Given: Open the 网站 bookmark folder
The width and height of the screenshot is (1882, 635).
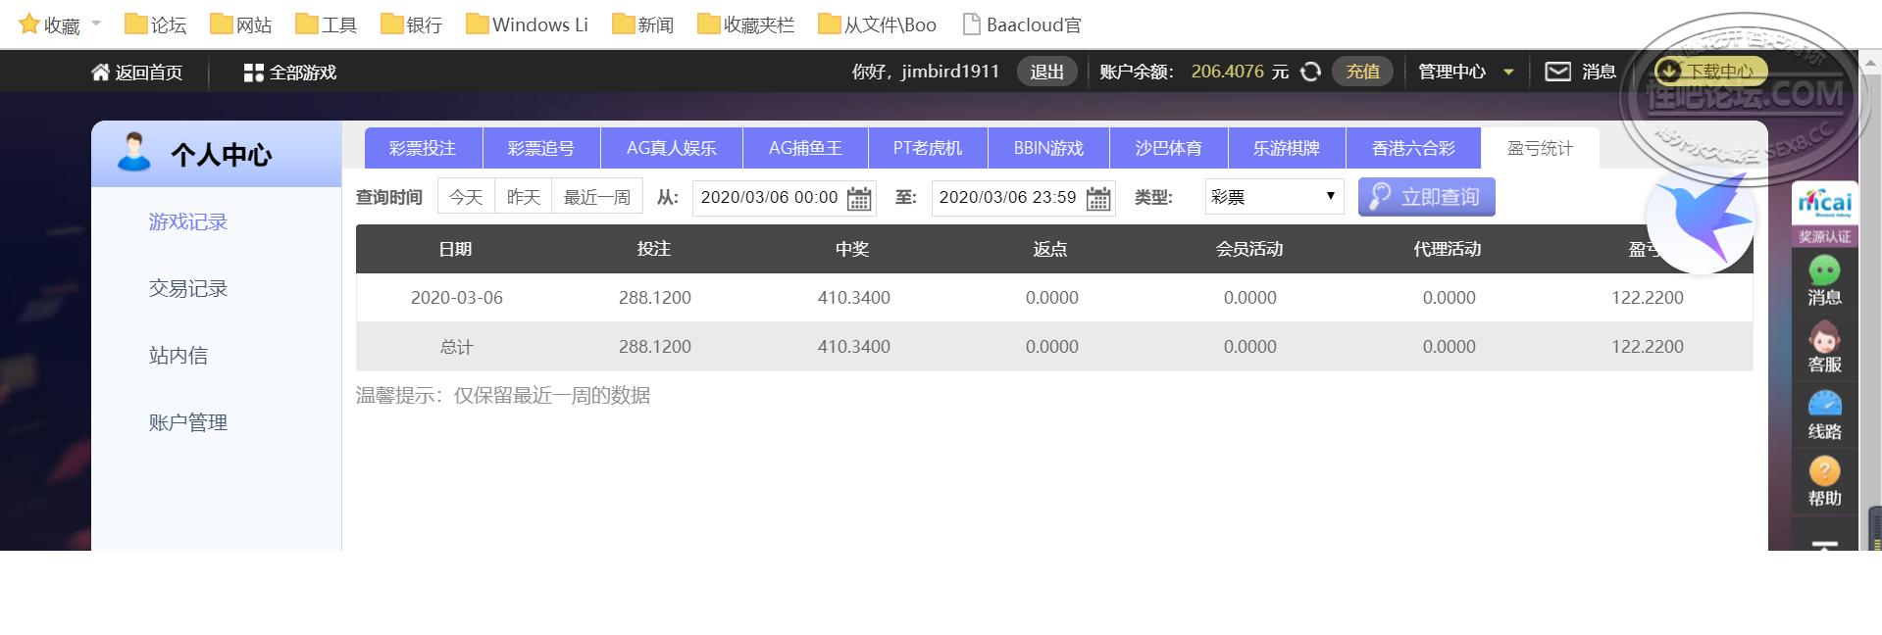Looking at the screenshot, I should tap(241, 24).
